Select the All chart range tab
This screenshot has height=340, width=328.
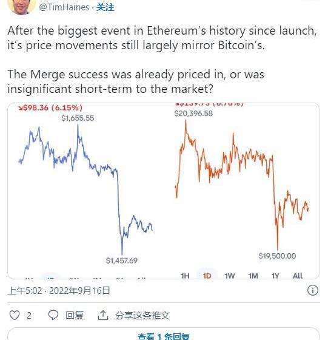(298, 276)
